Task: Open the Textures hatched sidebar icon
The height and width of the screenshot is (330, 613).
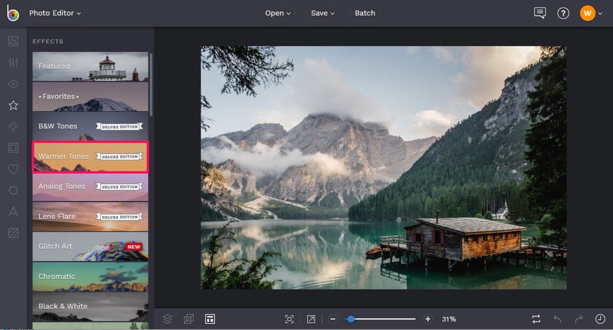Action: (13, 233)
